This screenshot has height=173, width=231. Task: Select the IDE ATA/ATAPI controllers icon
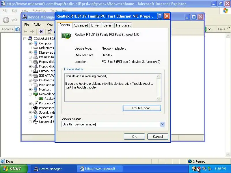pyautogui.click(x=36, y=76)
